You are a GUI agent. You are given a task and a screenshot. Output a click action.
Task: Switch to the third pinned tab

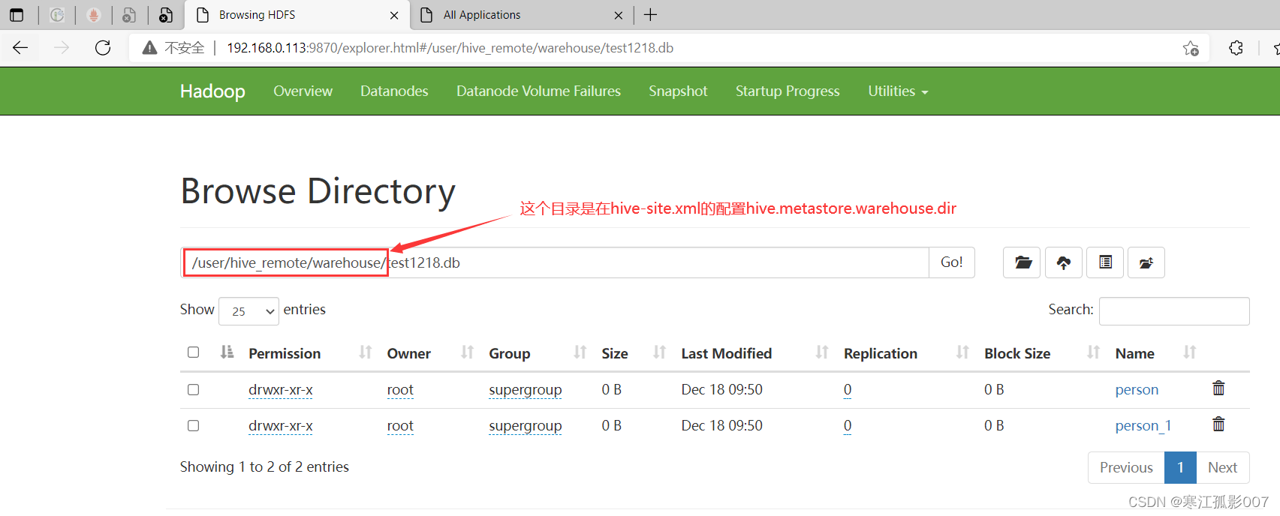click(x=129, y=15)
